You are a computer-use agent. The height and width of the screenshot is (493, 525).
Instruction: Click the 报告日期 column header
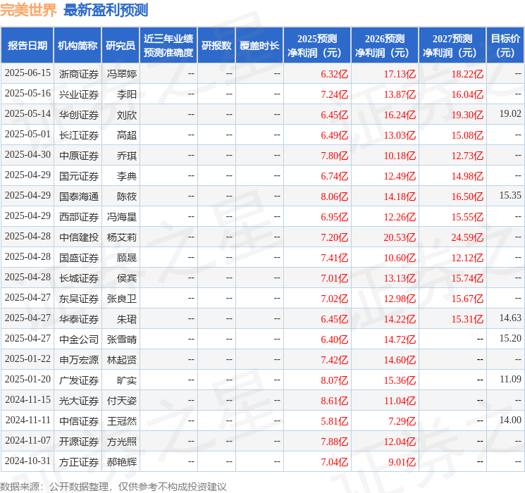(x=27, y=46)
